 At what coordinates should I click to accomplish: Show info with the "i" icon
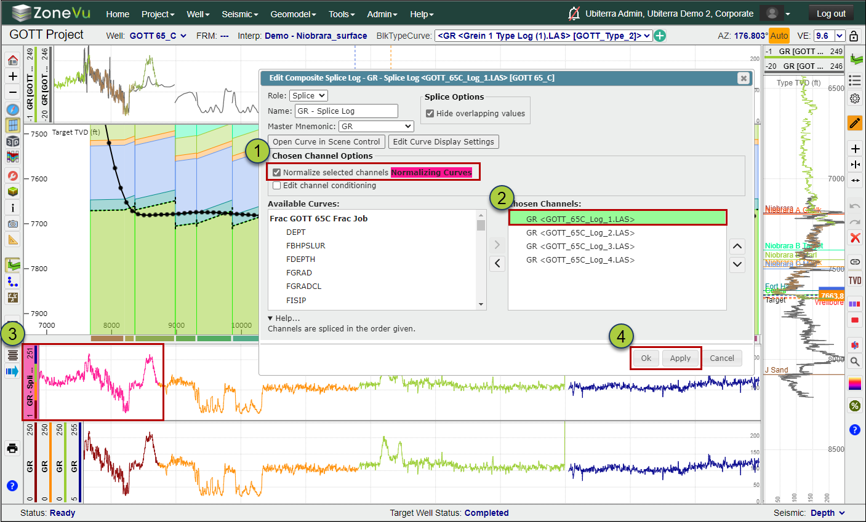(x=12, y=208)
